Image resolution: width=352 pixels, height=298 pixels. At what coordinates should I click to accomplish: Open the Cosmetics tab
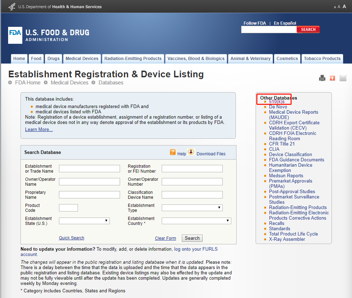point(287,59)
